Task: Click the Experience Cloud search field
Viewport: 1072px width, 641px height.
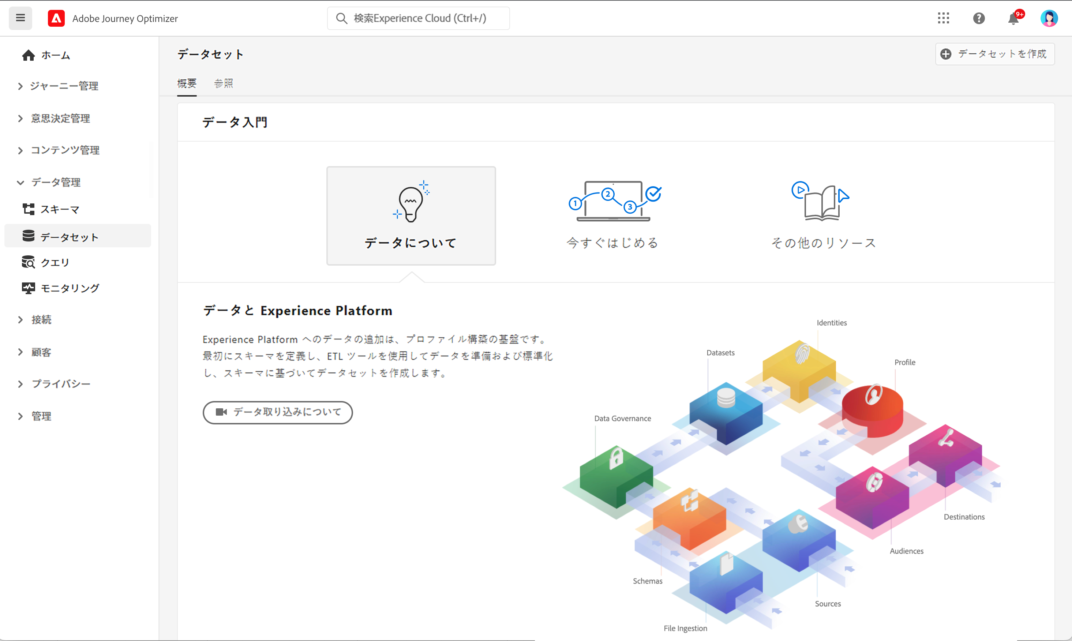Action: [x=419, y=18]
